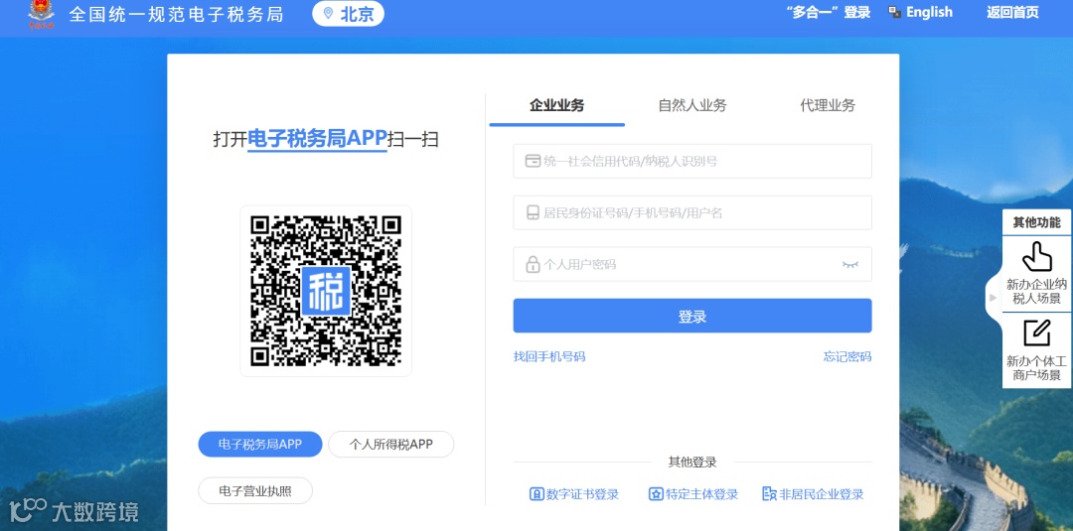
Task: Focus the 居民身份证号码/手机号码/用户名 field
Action: click(x=691, y=212)
